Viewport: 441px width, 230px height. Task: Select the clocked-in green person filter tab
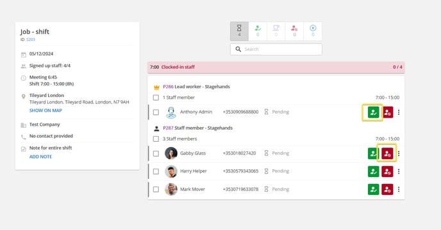(x=258, y=31)
